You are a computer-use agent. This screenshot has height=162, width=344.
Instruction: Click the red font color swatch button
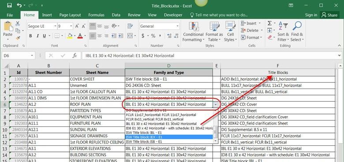(80, 36)
